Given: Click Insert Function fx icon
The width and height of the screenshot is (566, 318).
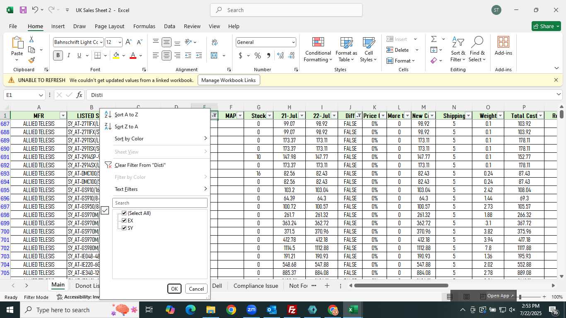Looking at the screenshot, I should pos(79,95).
